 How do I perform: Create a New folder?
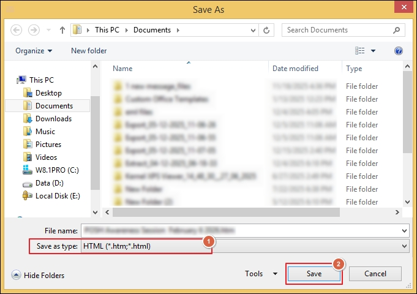tap(89, 51)
